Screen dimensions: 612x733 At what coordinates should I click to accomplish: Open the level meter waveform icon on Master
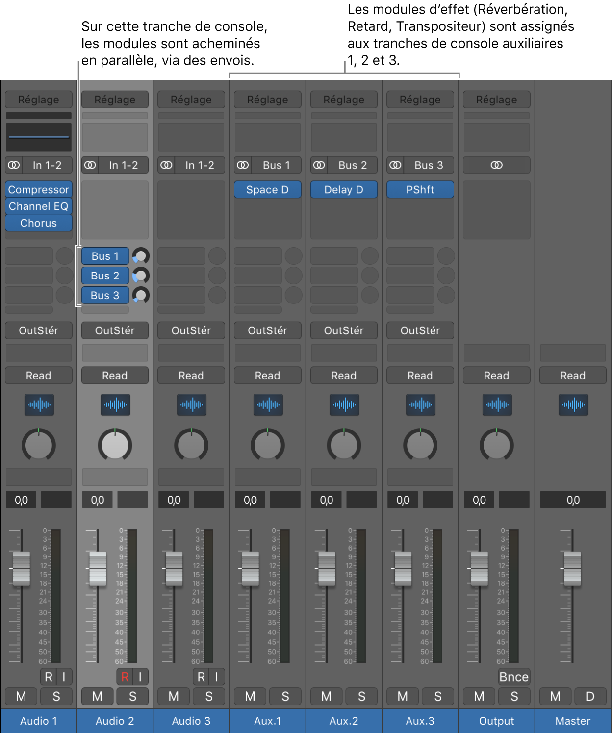point(572,405)
